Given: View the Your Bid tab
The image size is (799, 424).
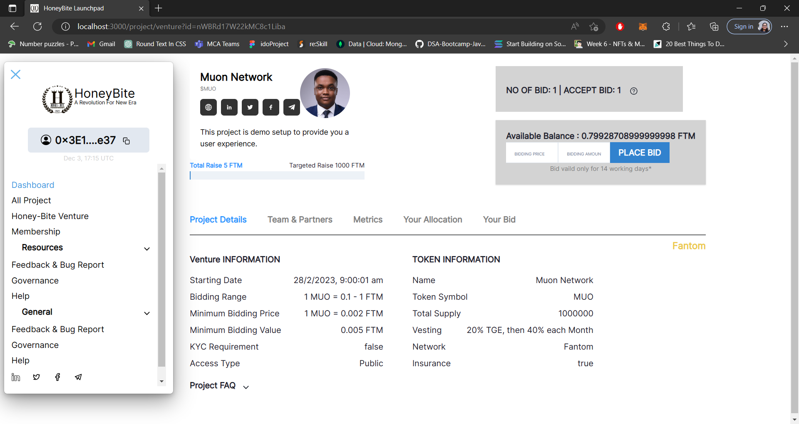Looking at the screenshot, I should point(499,219).
